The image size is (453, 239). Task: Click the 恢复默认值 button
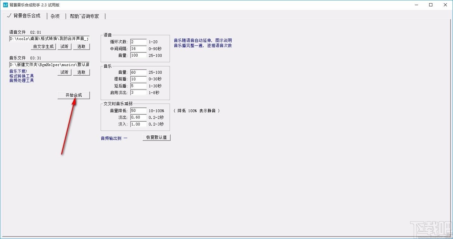pyautogui.click(x=157, y=138)
